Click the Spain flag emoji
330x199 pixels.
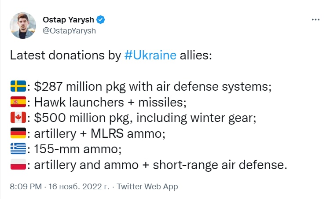(x=18, y=102)
